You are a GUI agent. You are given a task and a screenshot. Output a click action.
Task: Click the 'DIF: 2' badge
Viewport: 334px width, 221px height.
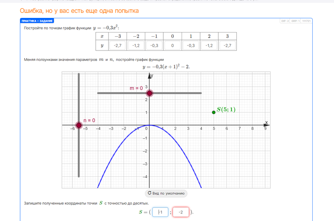285,21
